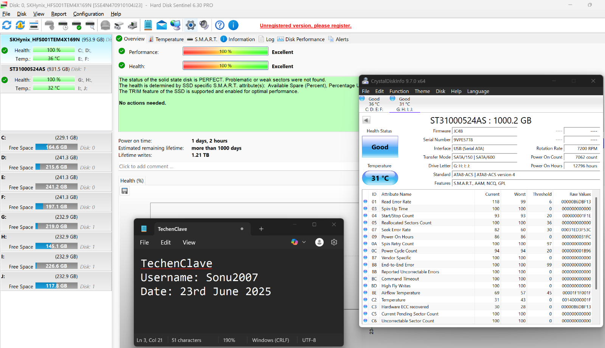Click Notepad account profile icon
605x348 pixels.
coord(319,242)
